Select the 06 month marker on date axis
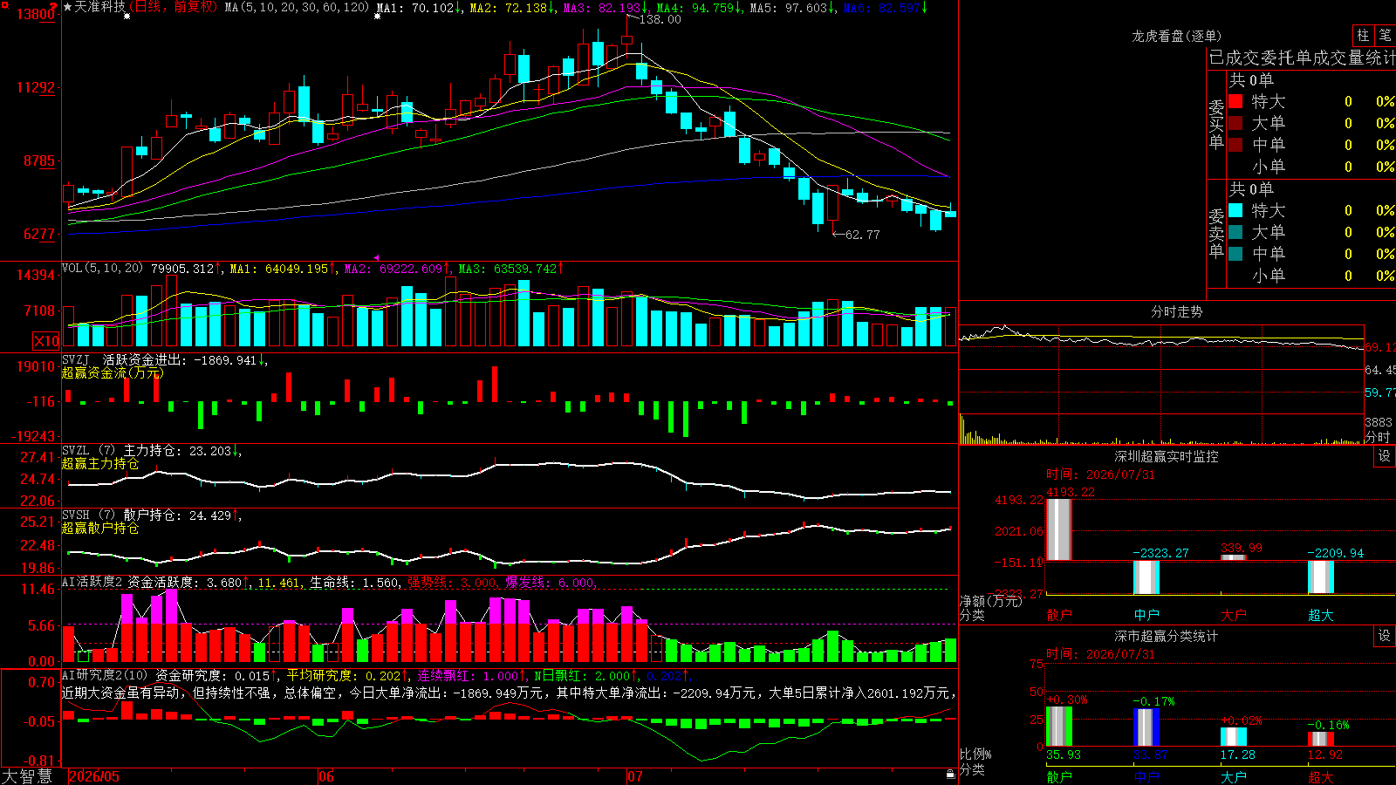This screenshot has height=785, width=1396. [326, 776]
